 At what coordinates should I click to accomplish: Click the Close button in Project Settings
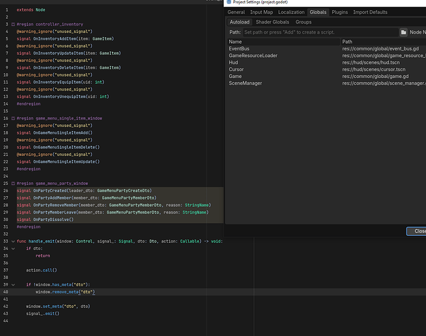[x=417, y=231]
